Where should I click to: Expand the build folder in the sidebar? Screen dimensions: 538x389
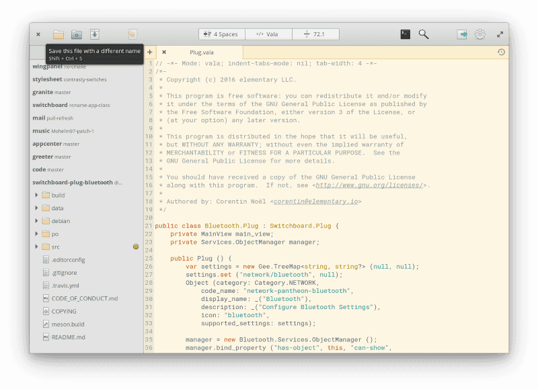click(38, 195)
